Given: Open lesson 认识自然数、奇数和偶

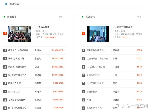Looking at the screenshot, I should click(97, 59).
